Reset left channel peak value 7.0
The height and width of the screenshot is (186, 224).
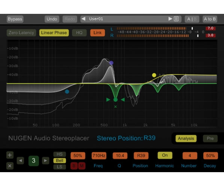[210, 28]
